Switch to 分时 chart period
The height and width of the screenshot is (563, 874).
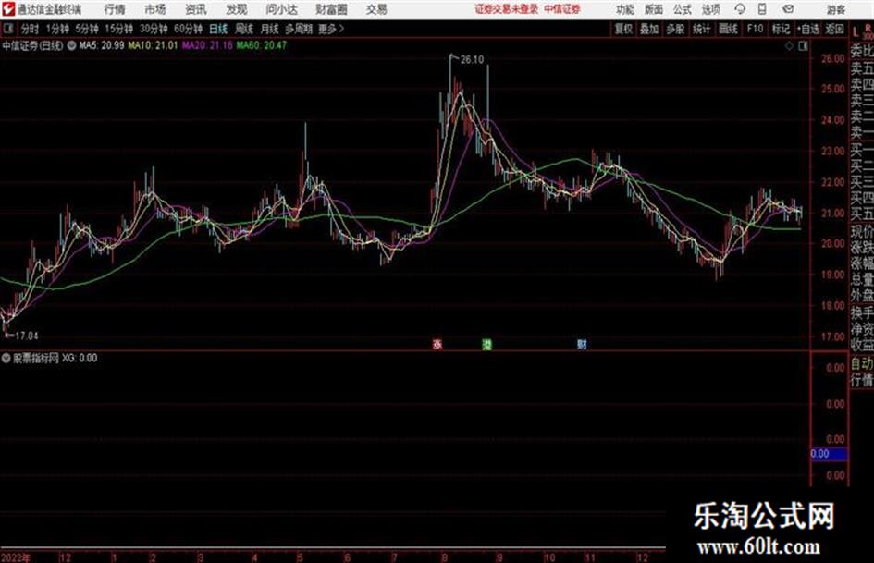point(30,29)
